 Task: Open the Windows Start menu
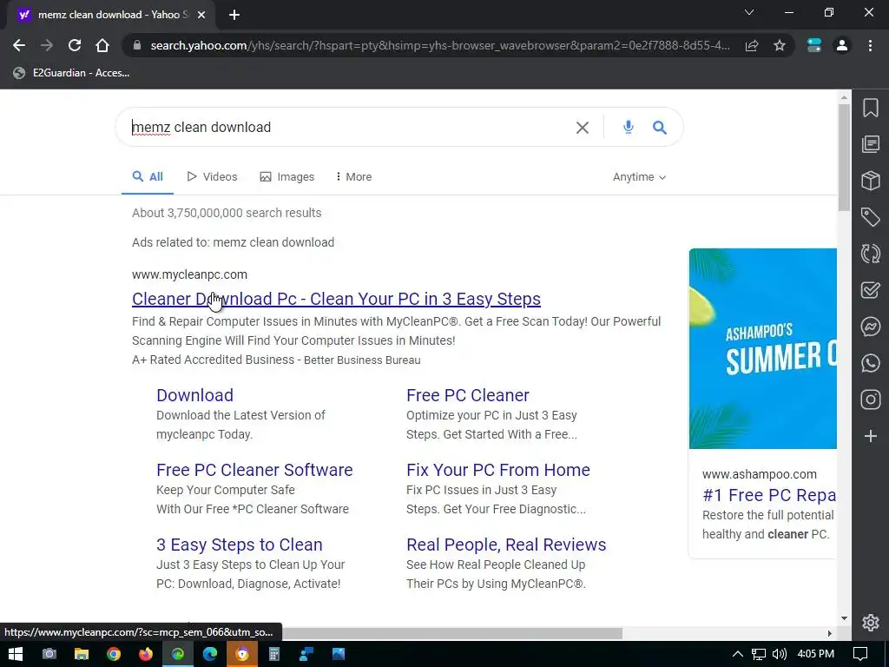tap(16, 654)
